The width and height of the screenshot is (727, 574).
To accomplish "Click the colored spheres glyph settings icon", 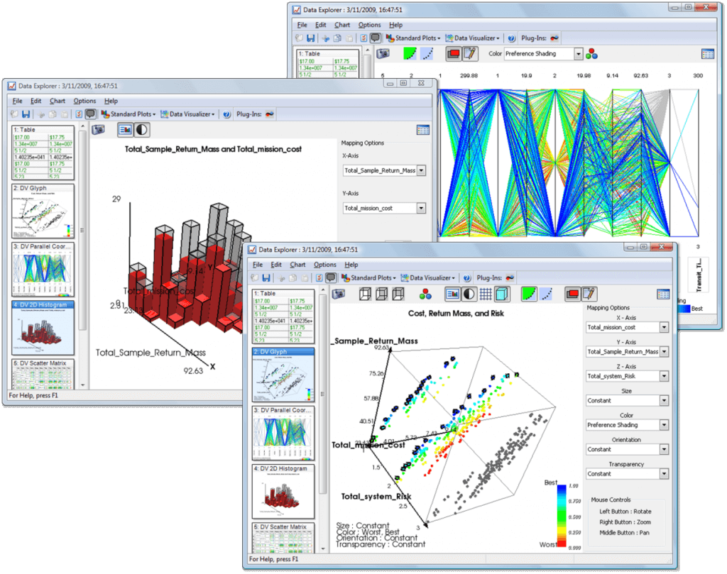I will (425, 294).
